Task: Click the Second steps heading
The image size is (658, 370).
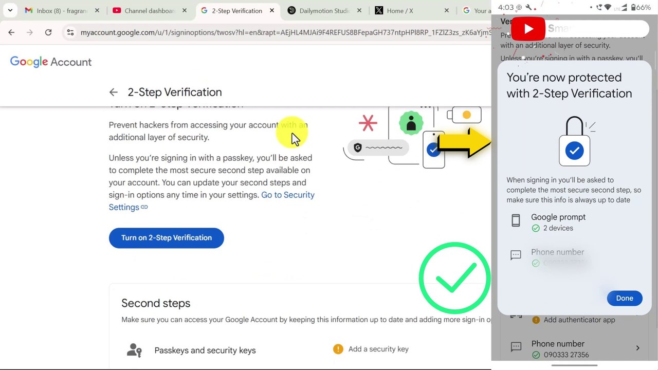Action: click(156, 303)
